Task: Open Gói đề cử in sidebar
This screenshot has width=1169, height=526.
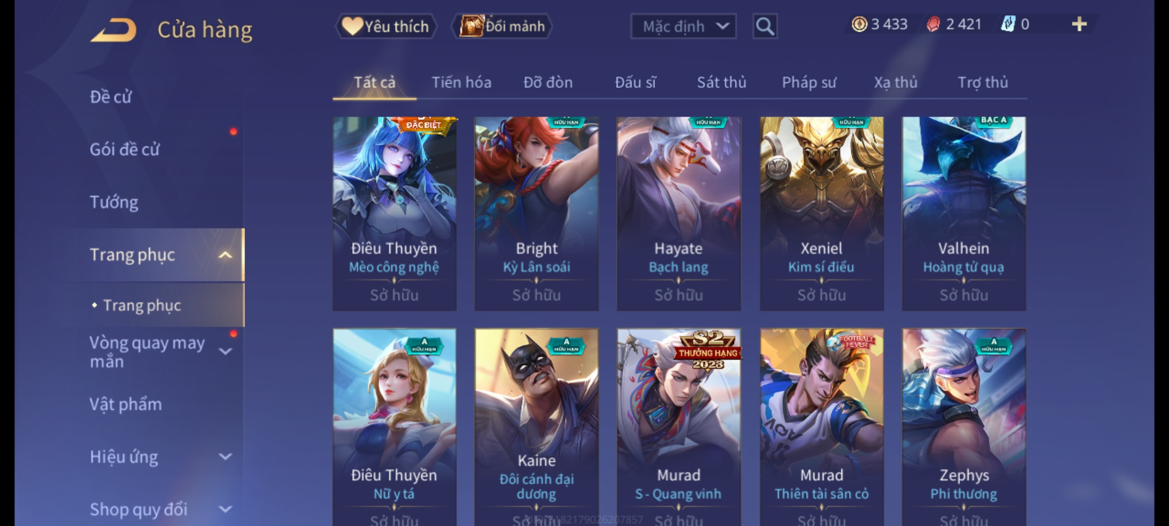Action: click(x=125, y=150)
